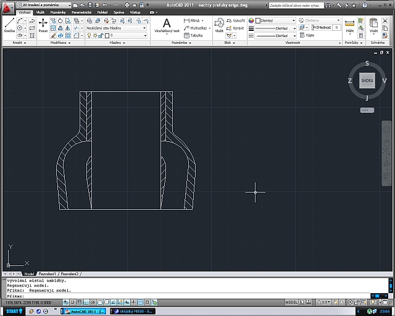Click the binoculars search icon
This screenshot has height=316, width=395.
(x=328, y=6)
